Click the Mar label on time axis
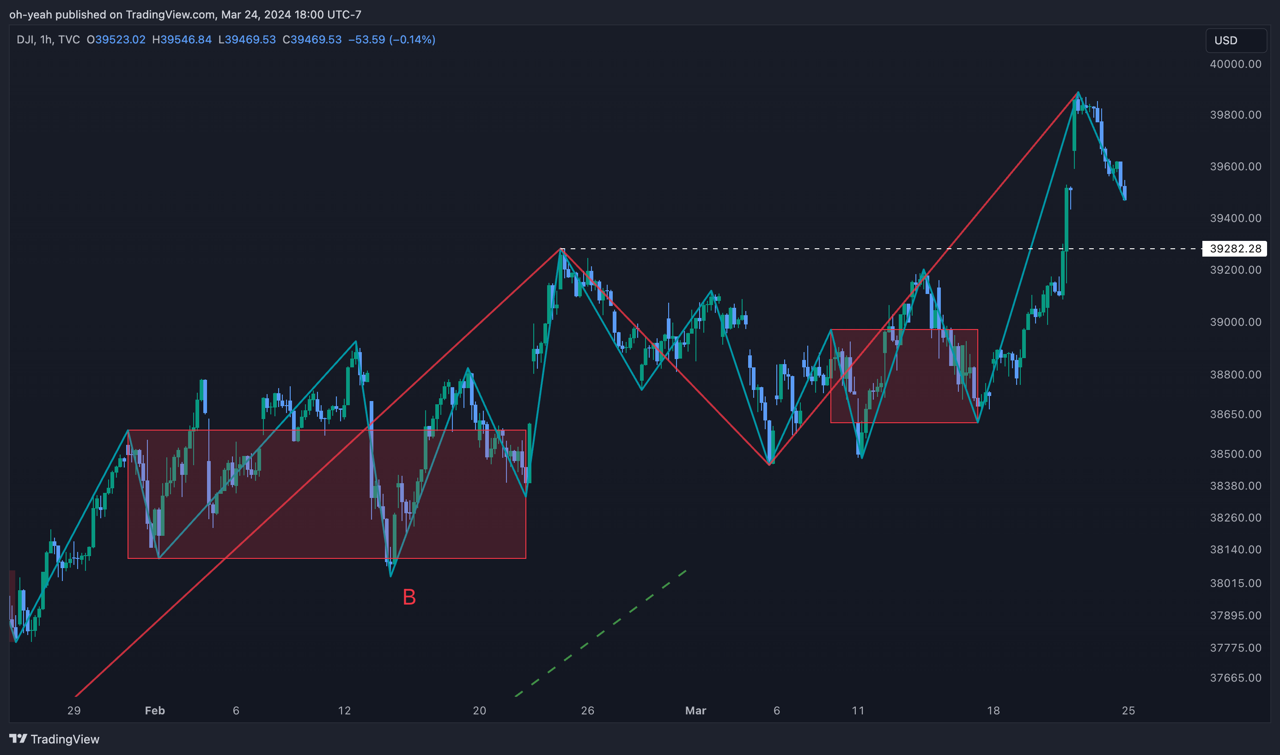Image resolution: width=1280 pixels, height=755 pixels. 695,710
